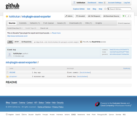Image resolution: width=137 pixels, height=117 pixels.
Task: Copy clone URL with clipboard icon
Action: pos(81,42)
